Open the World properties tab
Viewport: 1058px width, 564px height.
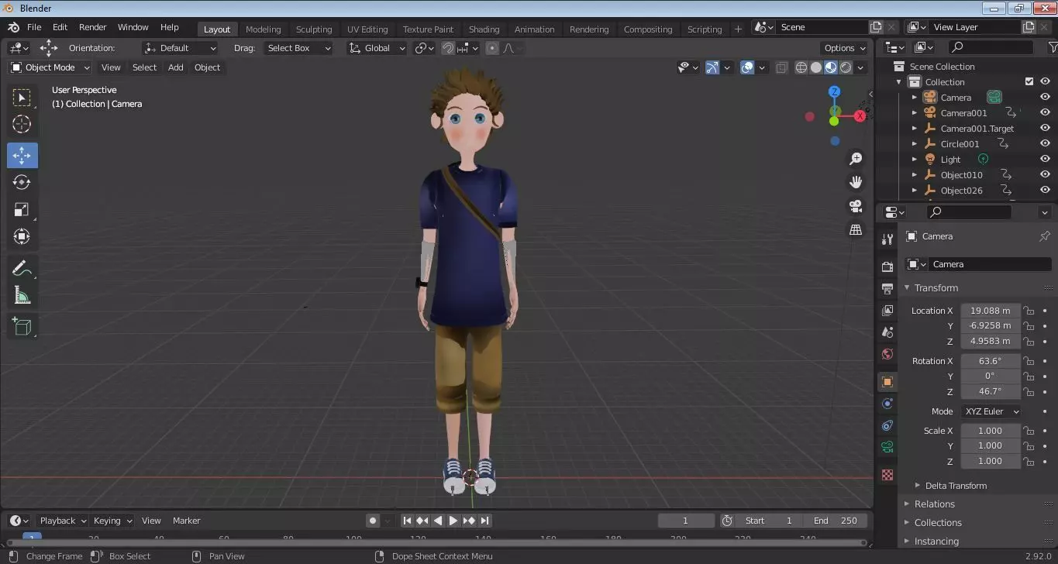pos(887,354)
